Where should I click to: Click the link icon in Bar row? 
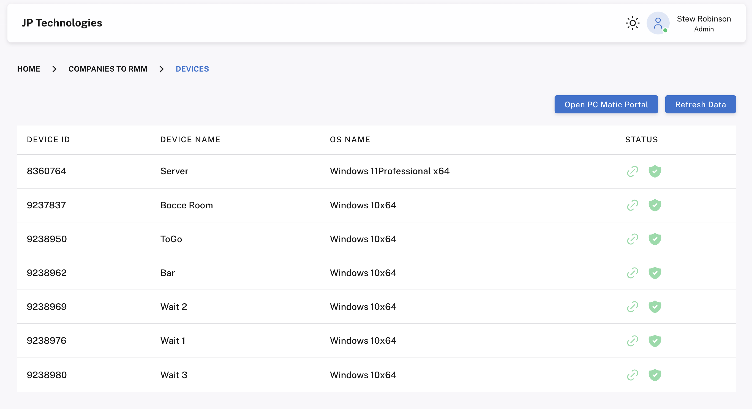[x=633, y=273]
